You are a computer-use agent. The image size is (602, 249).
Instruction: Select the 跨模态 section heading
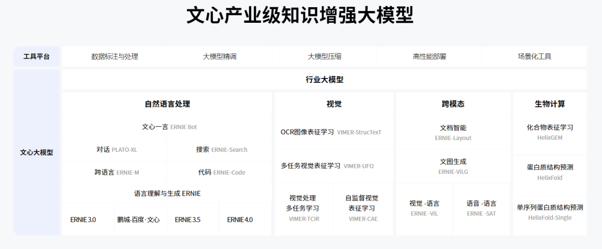453,104
